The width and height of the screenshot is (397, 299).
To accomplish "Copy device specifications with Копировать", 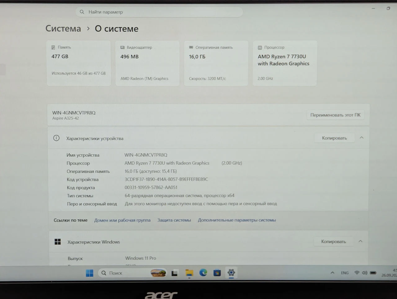I will coord(334,138).
